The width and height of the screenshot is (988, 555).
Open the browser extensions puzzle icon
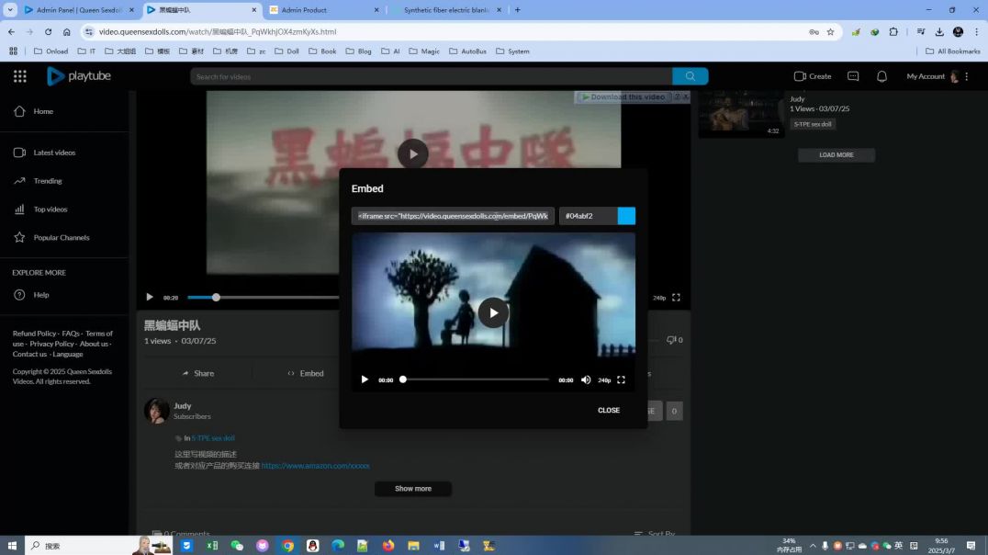coord(893,31)
